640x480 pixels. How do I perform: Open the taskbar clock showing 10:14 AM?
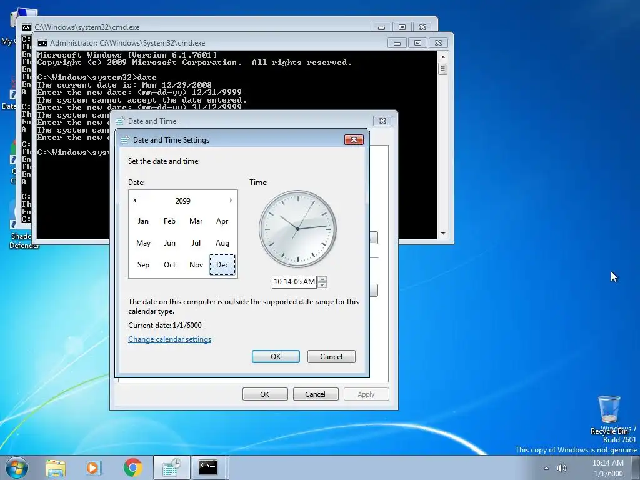coord(607,468)
